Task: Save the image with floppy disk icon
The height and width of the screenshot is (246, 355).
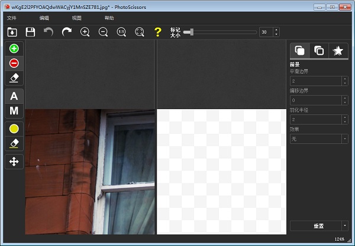Action: 30,32
